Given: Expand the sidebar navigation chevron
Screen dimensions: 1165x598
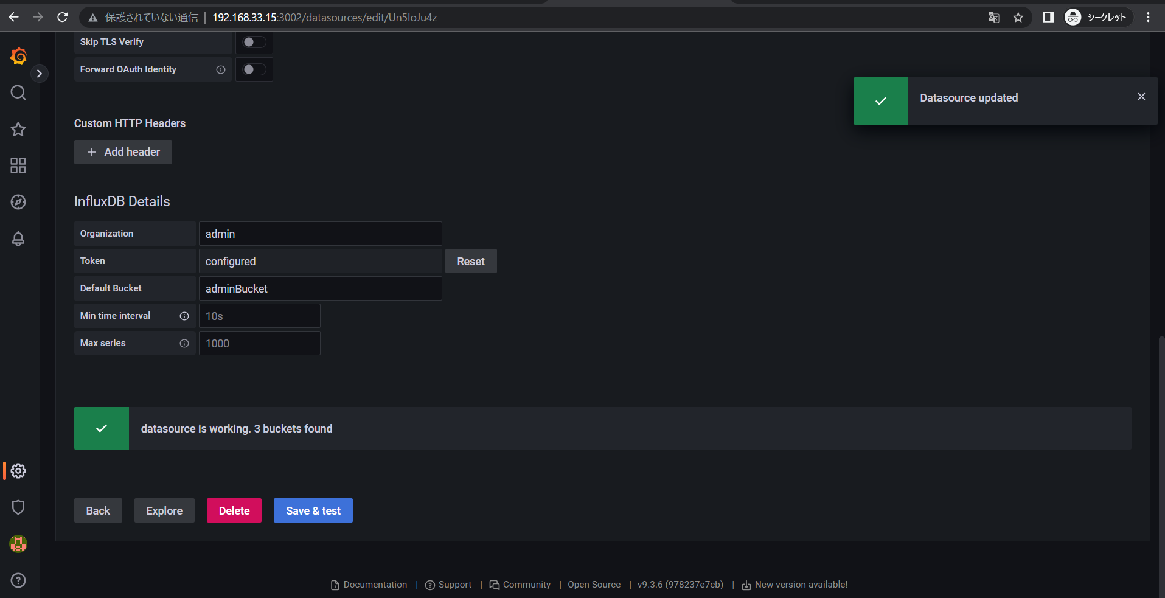Looking at the screenshot, I should click(40, 74).
